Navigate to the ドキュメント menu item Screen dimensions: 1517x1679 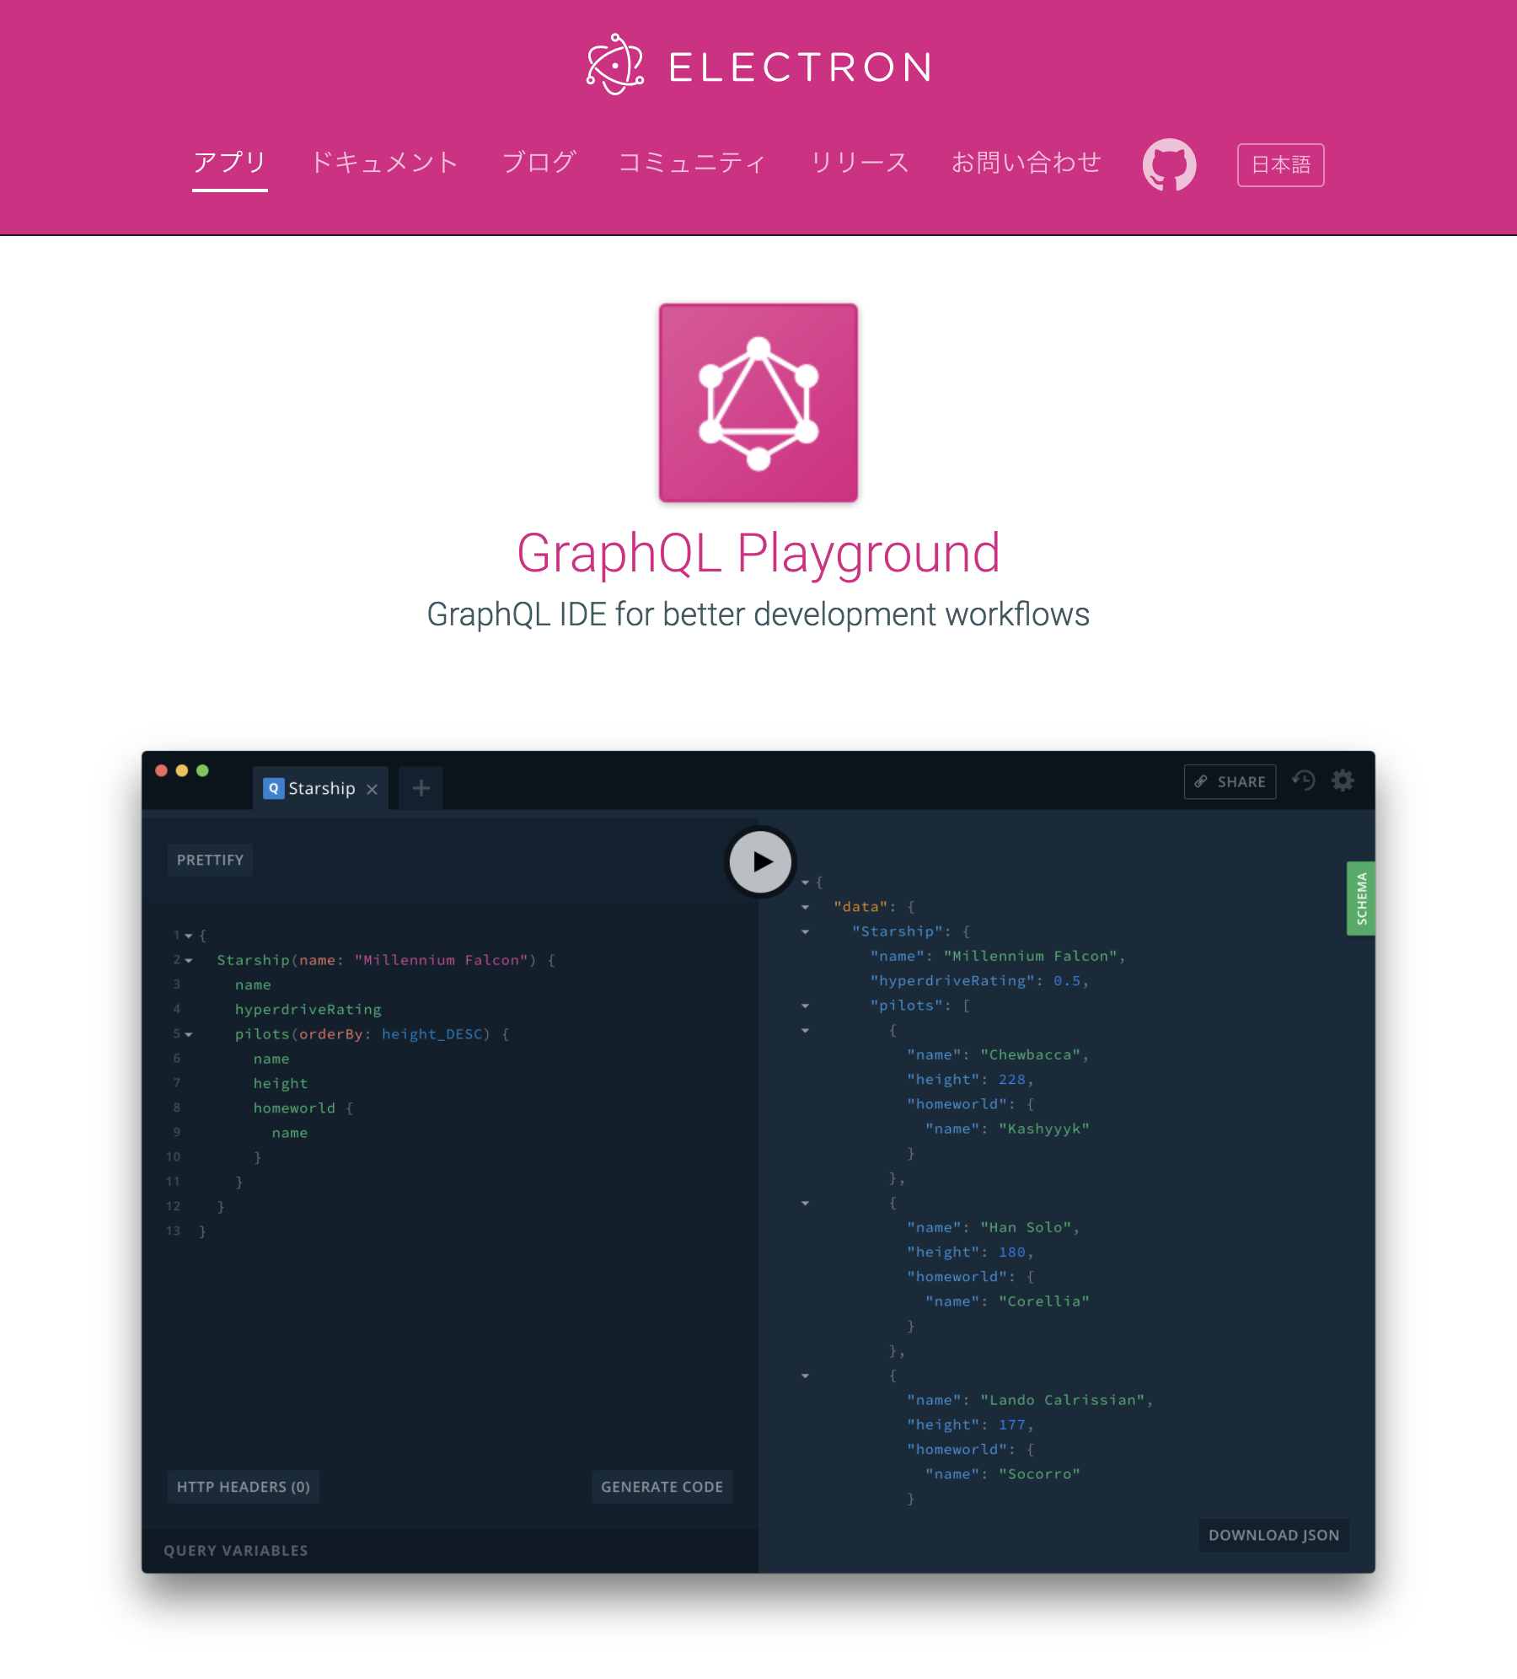(384, 163)
